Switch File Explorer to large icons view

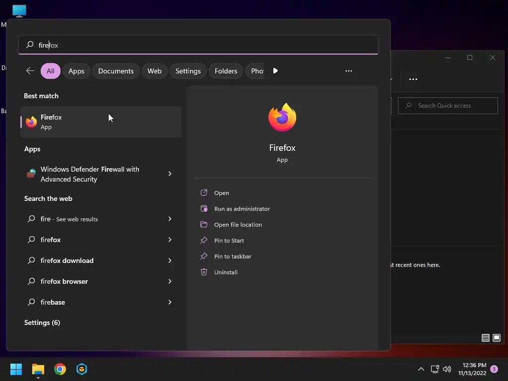[496, 338]
